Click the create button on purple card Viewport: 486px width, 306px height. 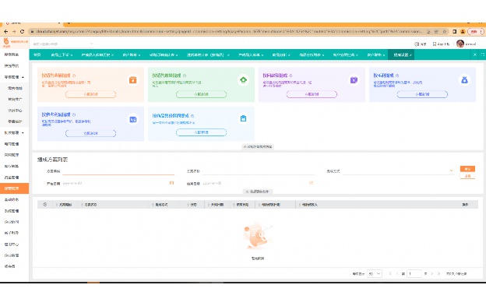[x=312, y=94]
